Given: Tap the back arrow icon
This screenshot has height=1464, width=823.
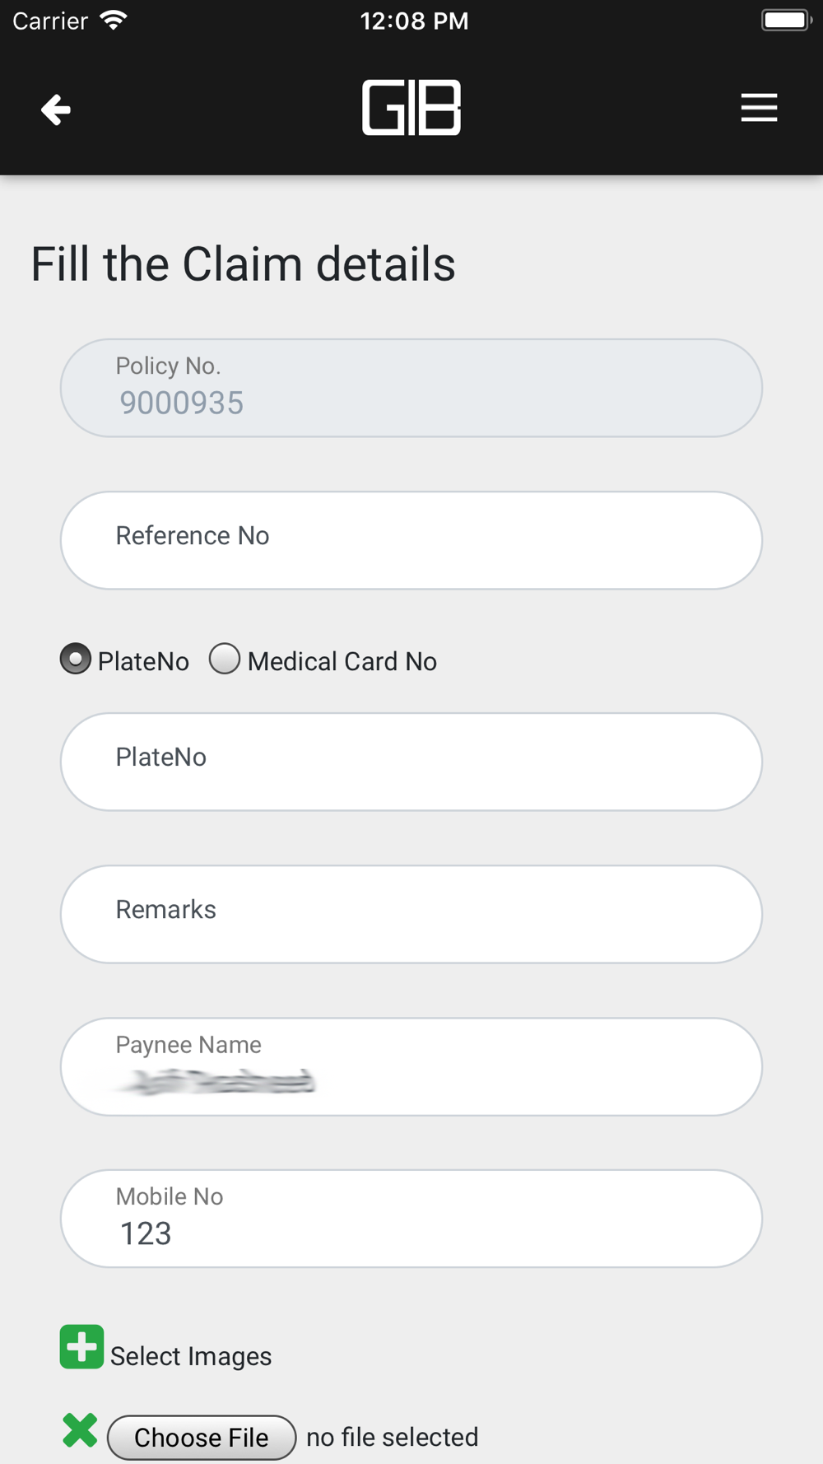Looking at the screenshot, I should (x=56, y=110).
